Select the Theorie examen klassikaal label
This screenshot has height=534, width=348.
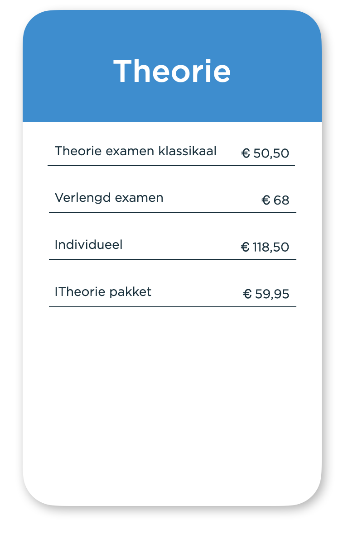(x=135, y=151)
